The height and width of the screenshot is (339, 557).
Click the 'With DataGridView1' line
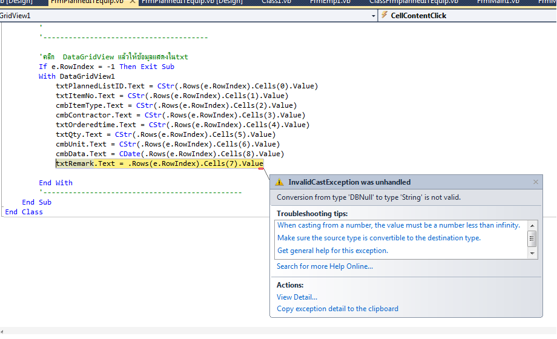tap(77, 76)
